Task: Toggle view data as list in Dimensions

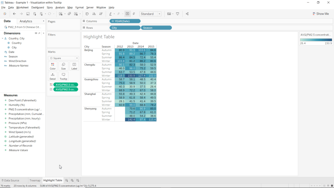Action: [x=36, y=33]
